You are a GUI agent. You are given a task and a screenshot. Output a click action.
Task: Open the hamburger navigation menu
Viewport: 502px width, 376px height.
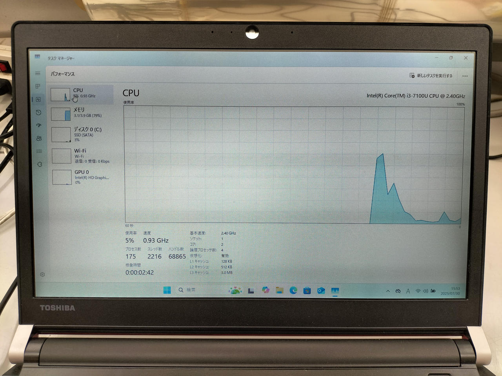coord(38,73)
